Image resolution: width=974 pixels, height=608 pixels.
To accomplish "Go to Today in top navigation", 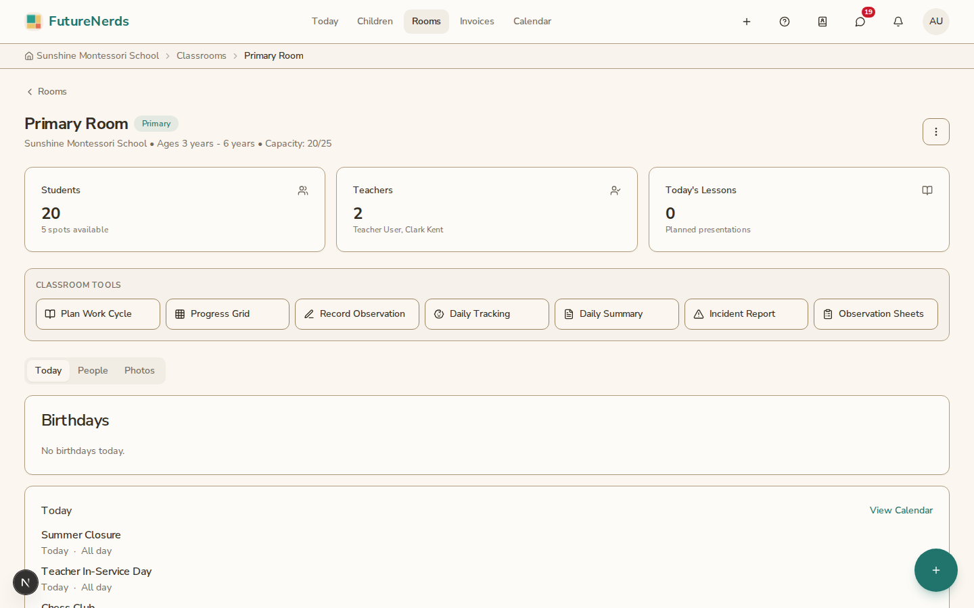I will (325, 22).
